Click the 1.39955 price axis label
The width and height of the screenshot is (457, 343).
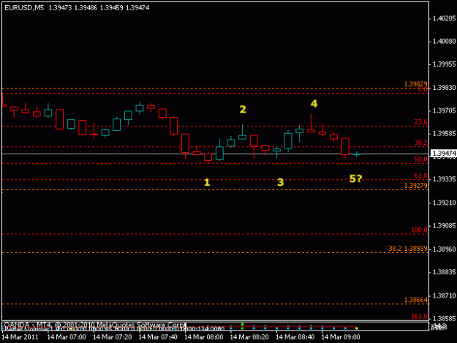444,64
